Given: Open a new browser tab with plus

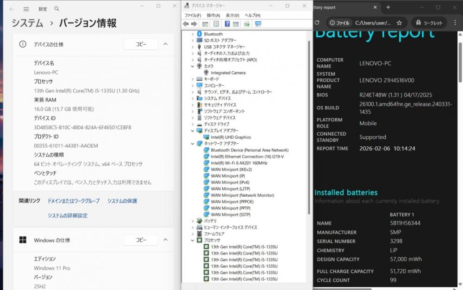Looking at the screenshot, I should point(388,7).
